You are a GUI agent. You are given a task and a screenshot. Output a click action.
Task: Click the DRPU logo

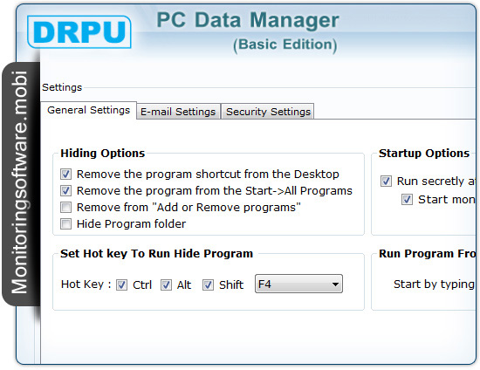point(79,31)
